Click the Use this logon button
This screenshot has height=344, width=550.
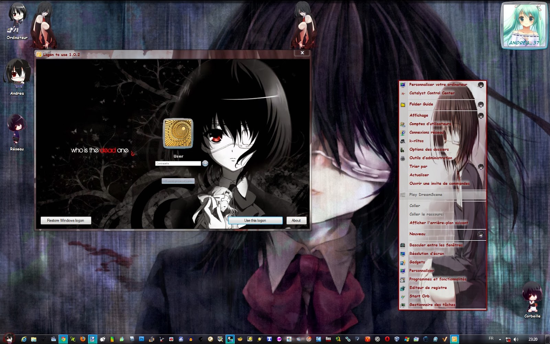click(x=255, y=221)
